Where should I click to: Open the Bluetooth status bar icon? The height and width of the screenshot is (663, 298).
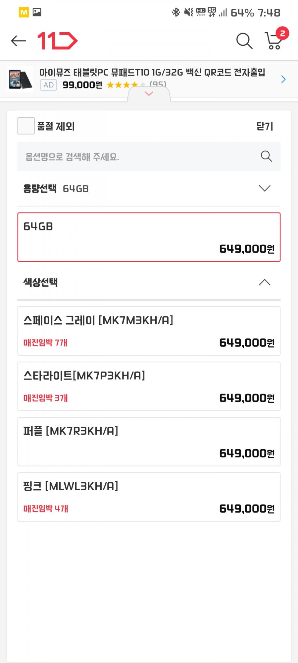175,13
